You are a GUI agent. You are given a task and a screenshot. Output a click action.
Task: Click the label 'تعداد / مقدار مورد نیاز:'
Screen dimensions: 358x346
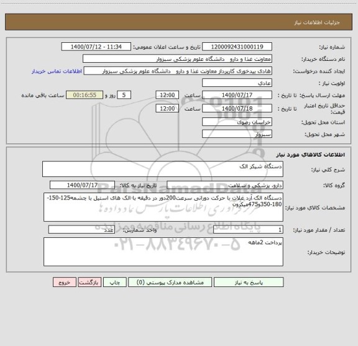click(319, 230)
